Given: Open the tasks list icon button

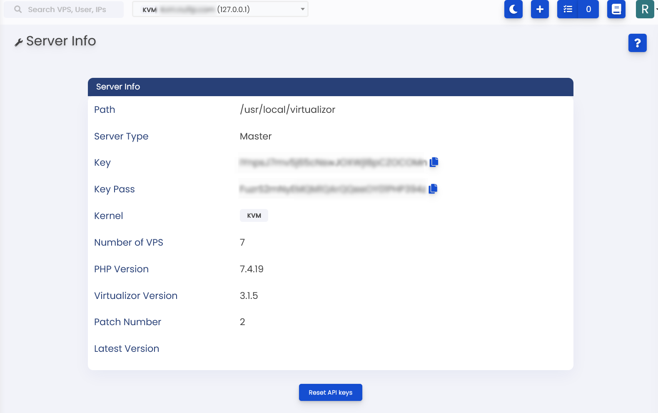Looking at the screenshot, I should [568, 9].
